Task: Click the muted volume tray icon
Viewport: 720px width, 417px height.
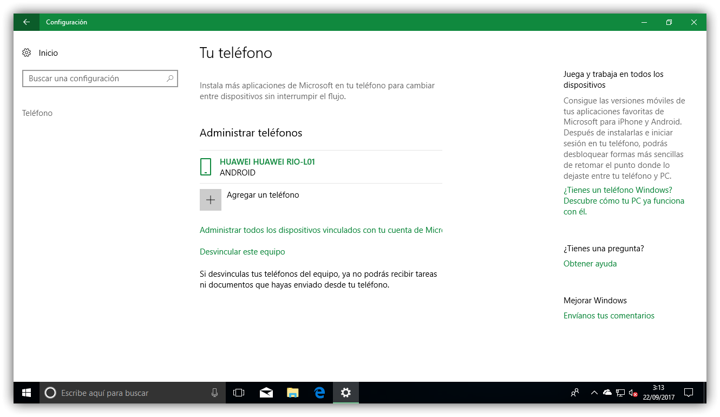Action: [x=633, y=393]
